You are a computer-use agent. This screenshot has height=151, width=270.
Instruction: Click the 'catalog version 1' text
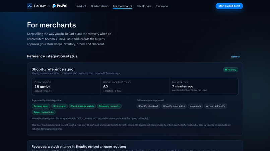(43, 91)
